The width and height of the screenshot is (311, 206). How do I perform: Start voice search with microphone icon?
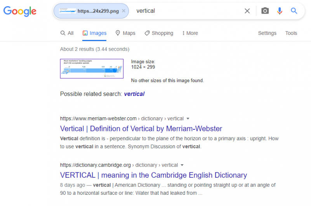coord(280,11)
